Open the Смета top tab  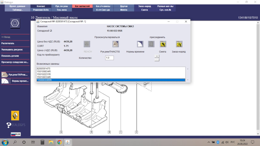click(144, 10)
